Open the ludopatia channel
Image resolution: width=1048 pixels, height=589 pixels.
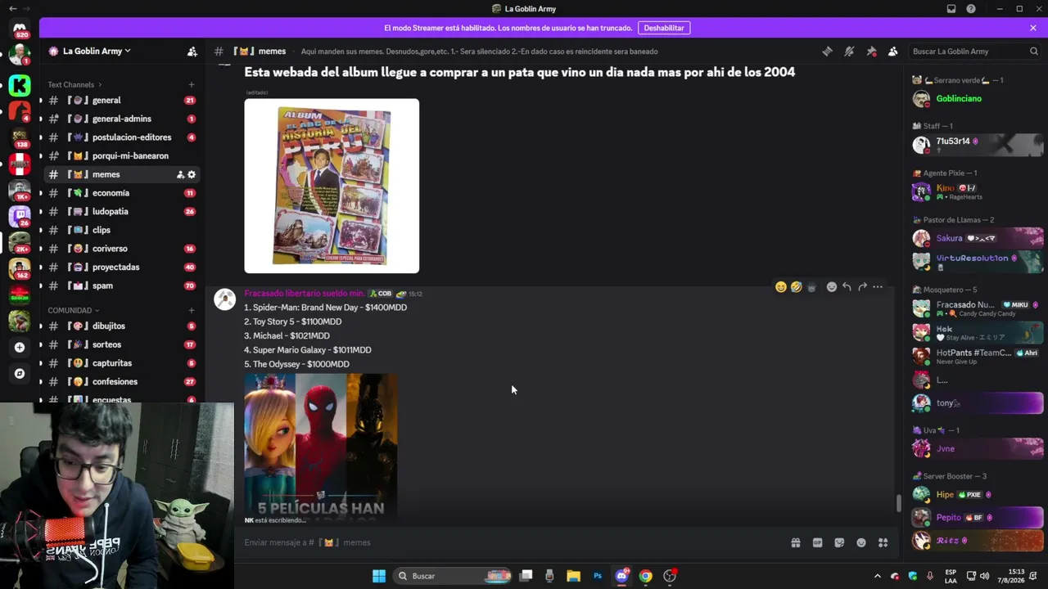(121, 211)
